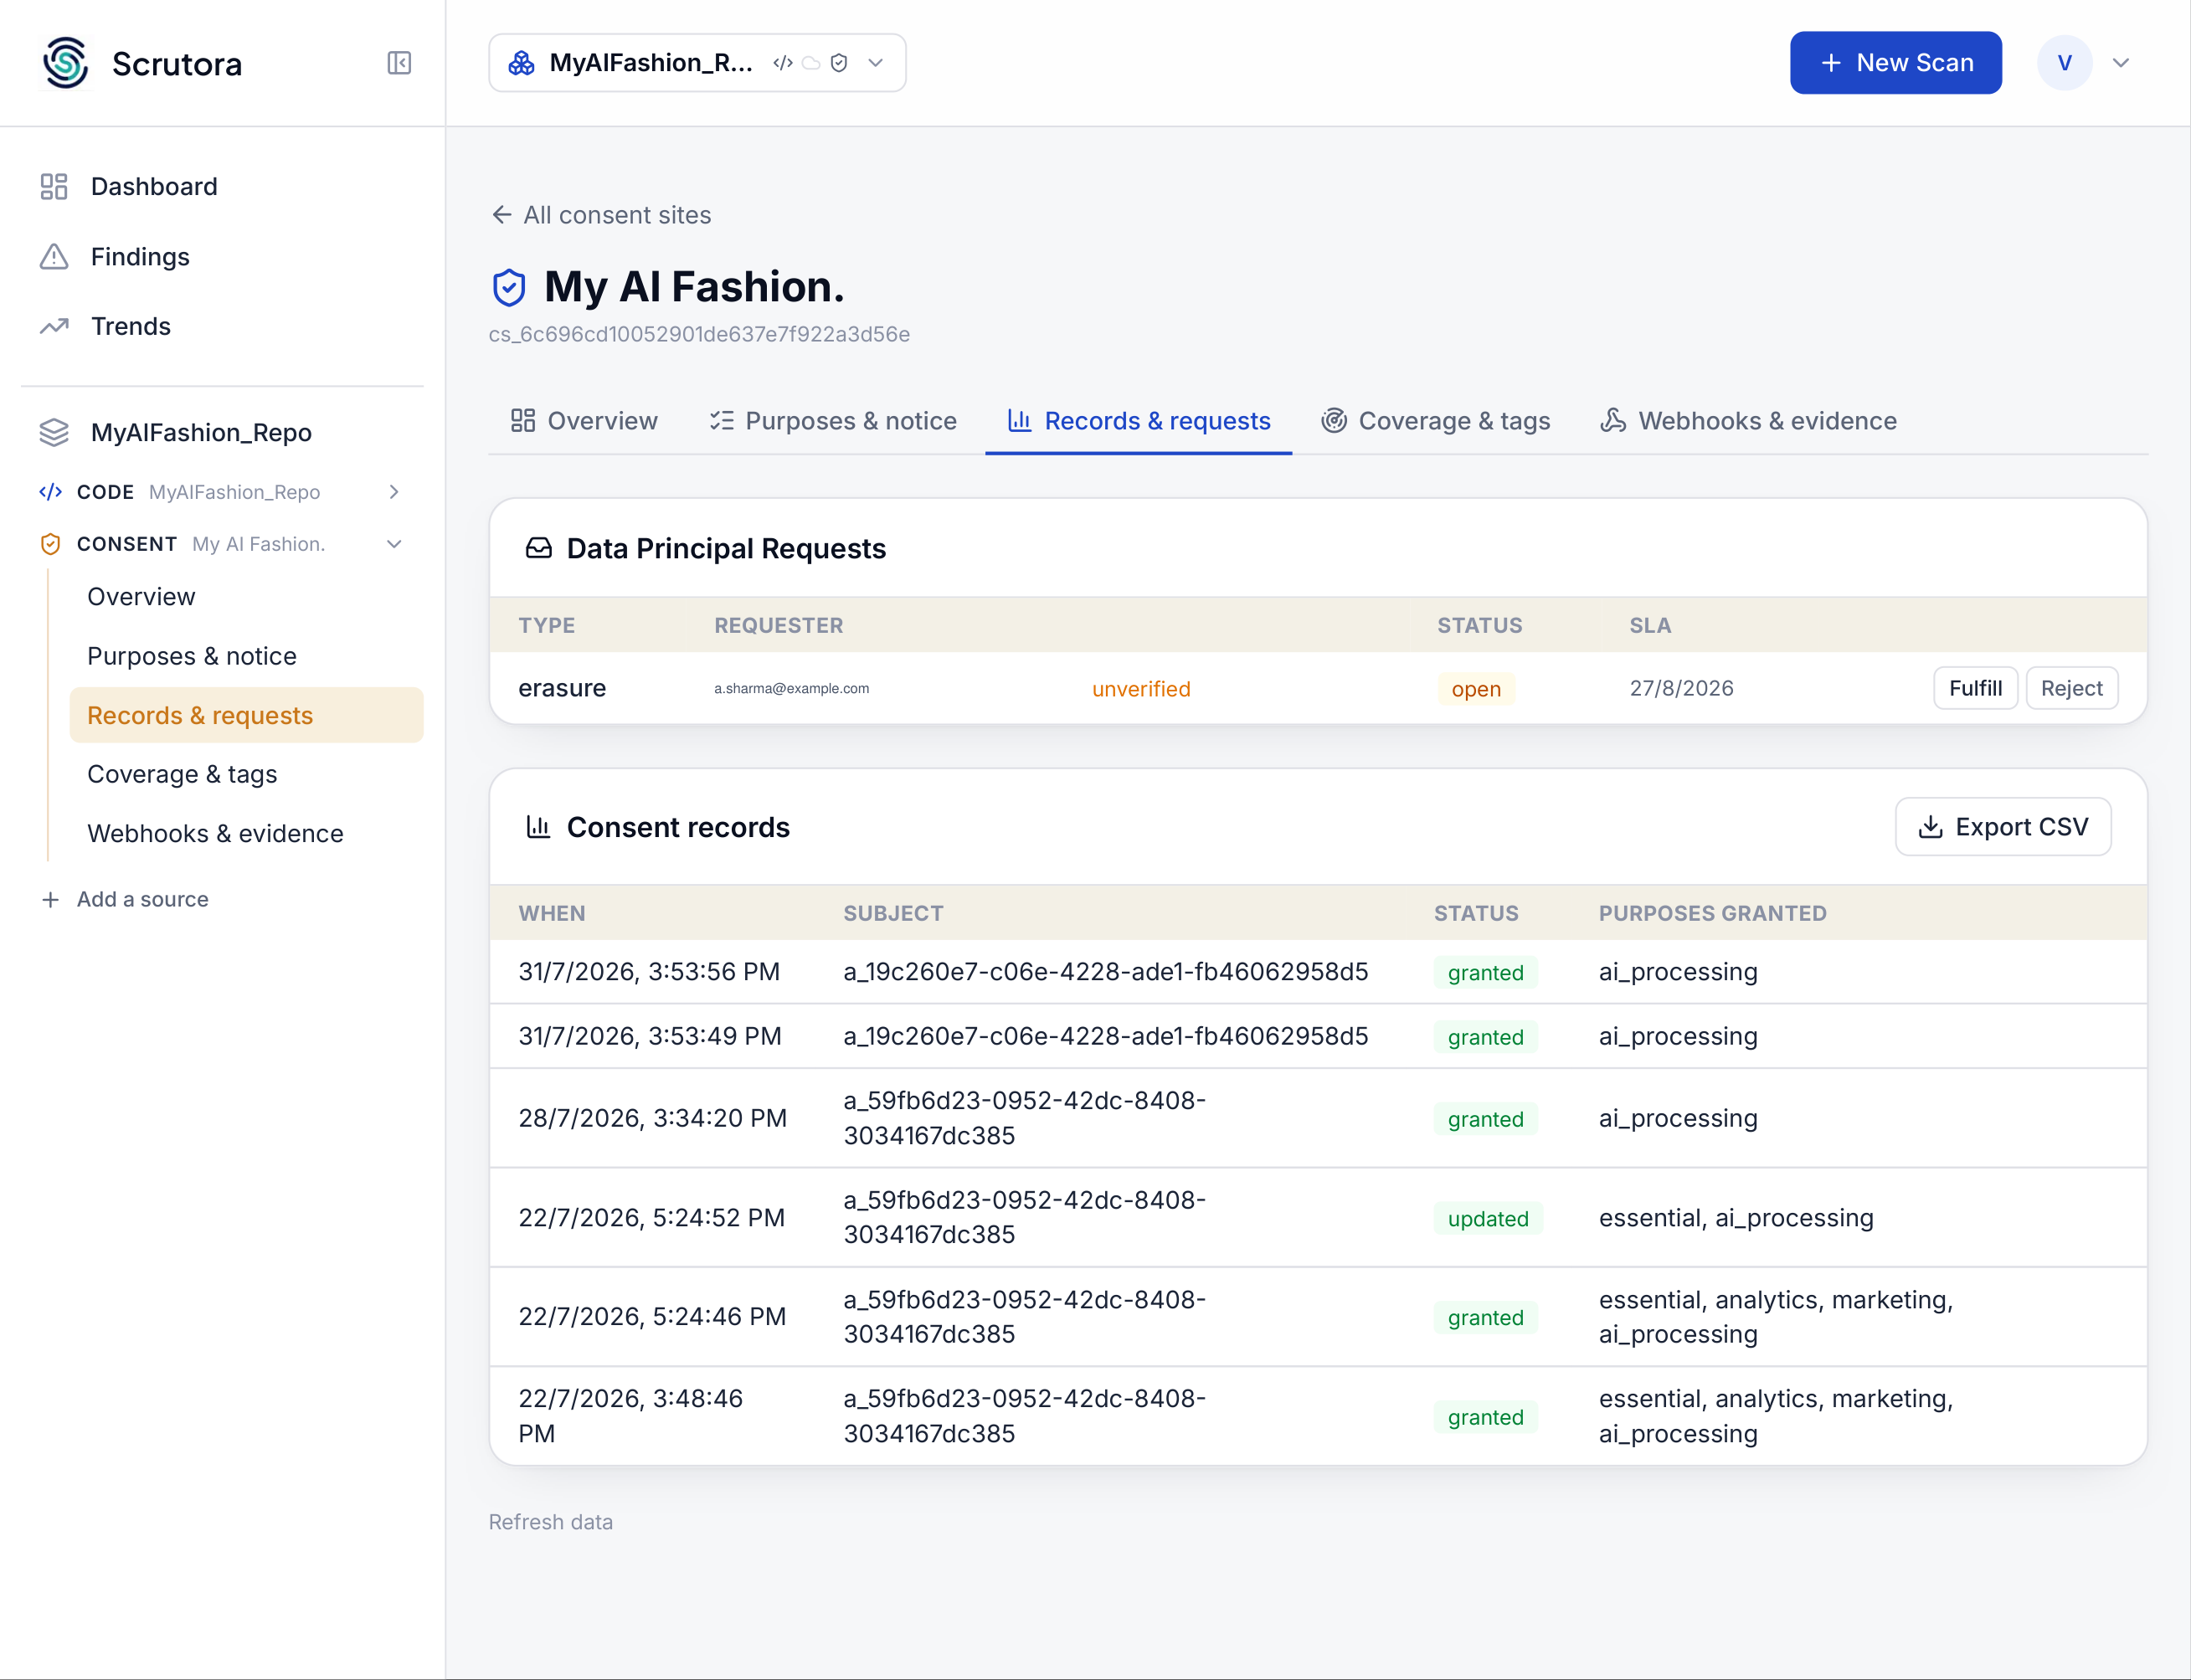
Task: Click the 31/7/2026, 3:53:56 PM record
Action: [1317, 972]
